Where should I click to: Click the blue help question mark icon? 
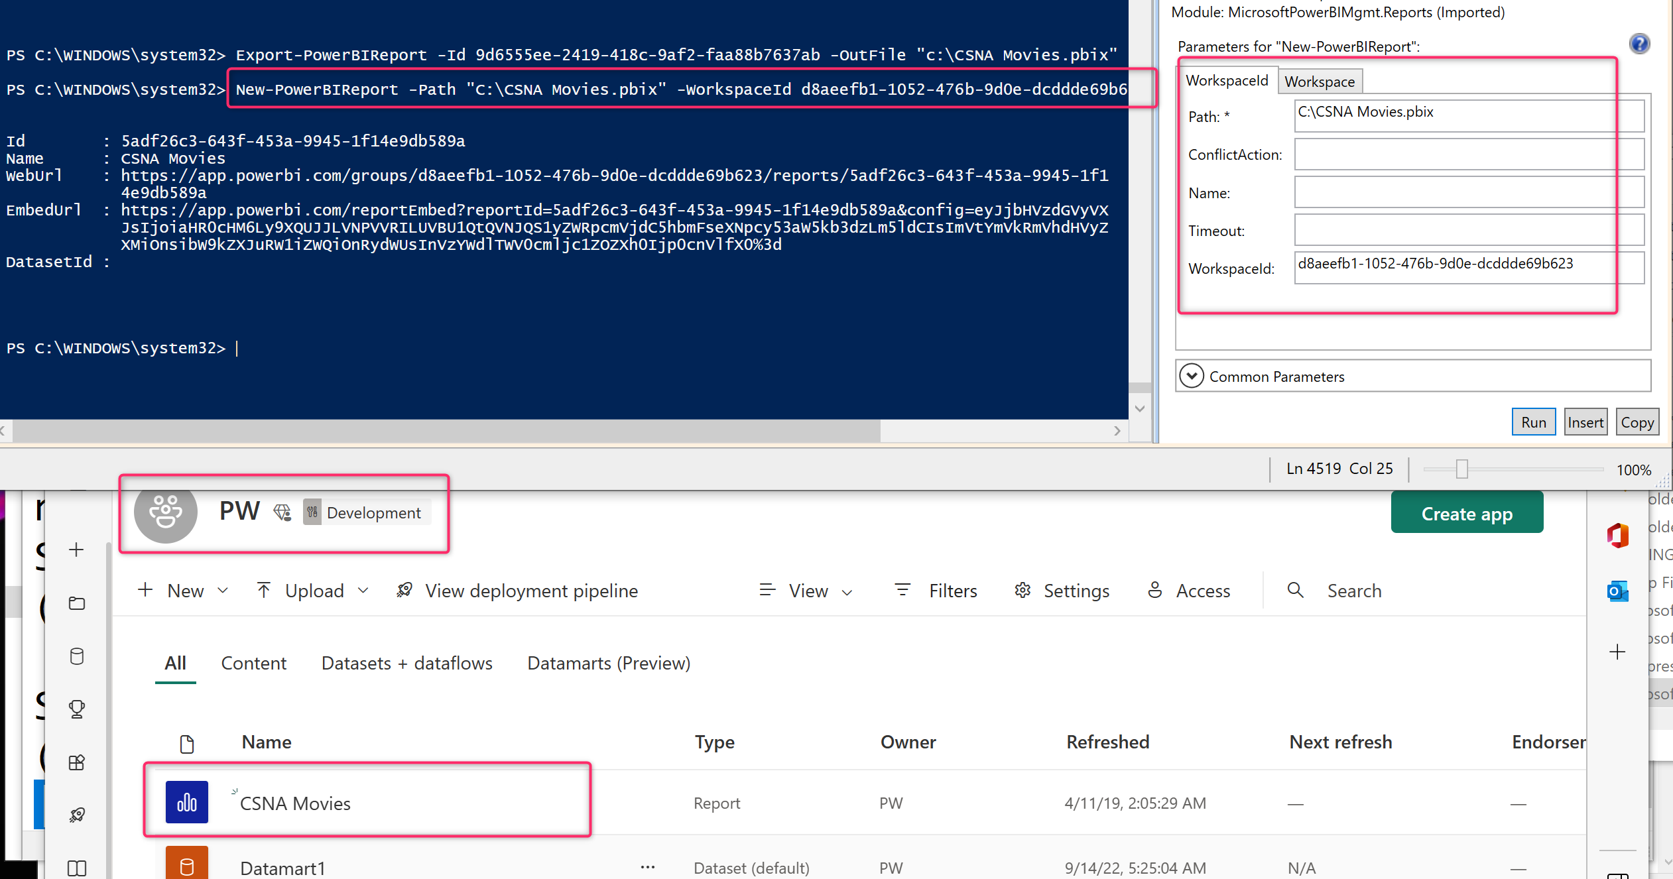[x=1639, y=44]
